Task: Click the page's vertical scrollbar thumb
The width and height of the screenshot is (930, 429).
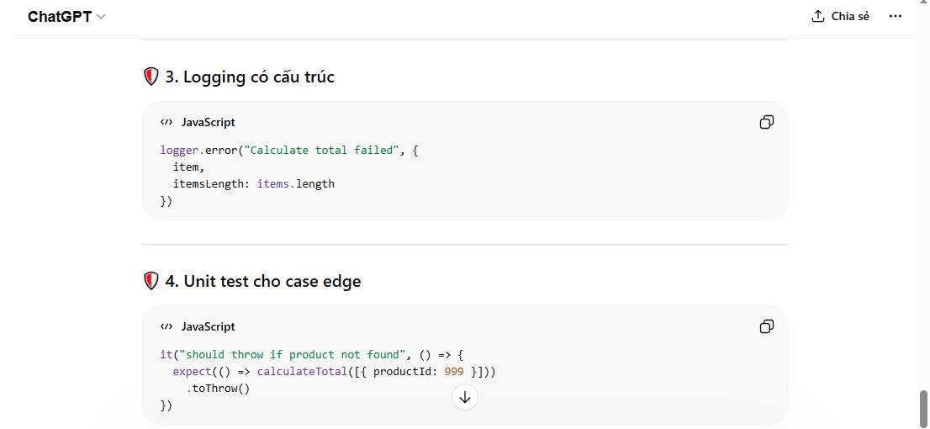Action: [923, 409]
